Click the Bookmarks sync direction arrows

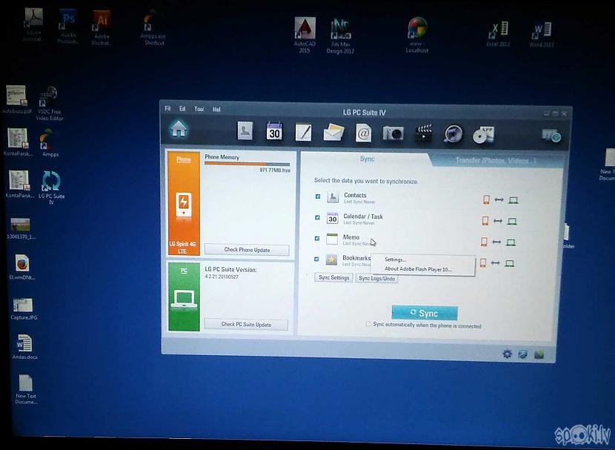click(x=496, y=263)
